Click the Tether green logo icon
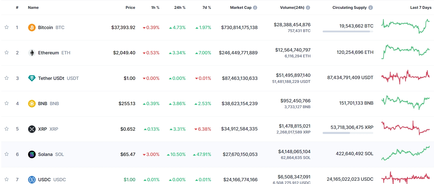 tap(32, 78)
